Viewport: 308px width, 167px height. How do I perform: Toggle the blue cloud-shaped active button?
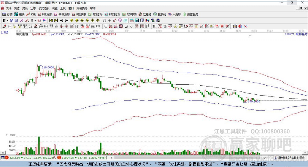[x=125, y=20]
